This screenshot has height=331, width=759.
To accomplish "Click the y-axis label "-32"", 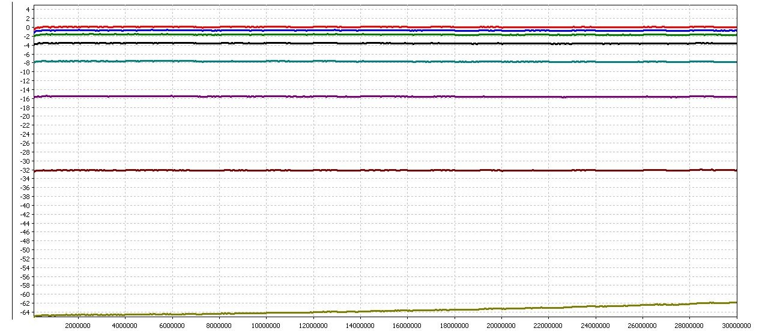I will click(x=25, y=170).
